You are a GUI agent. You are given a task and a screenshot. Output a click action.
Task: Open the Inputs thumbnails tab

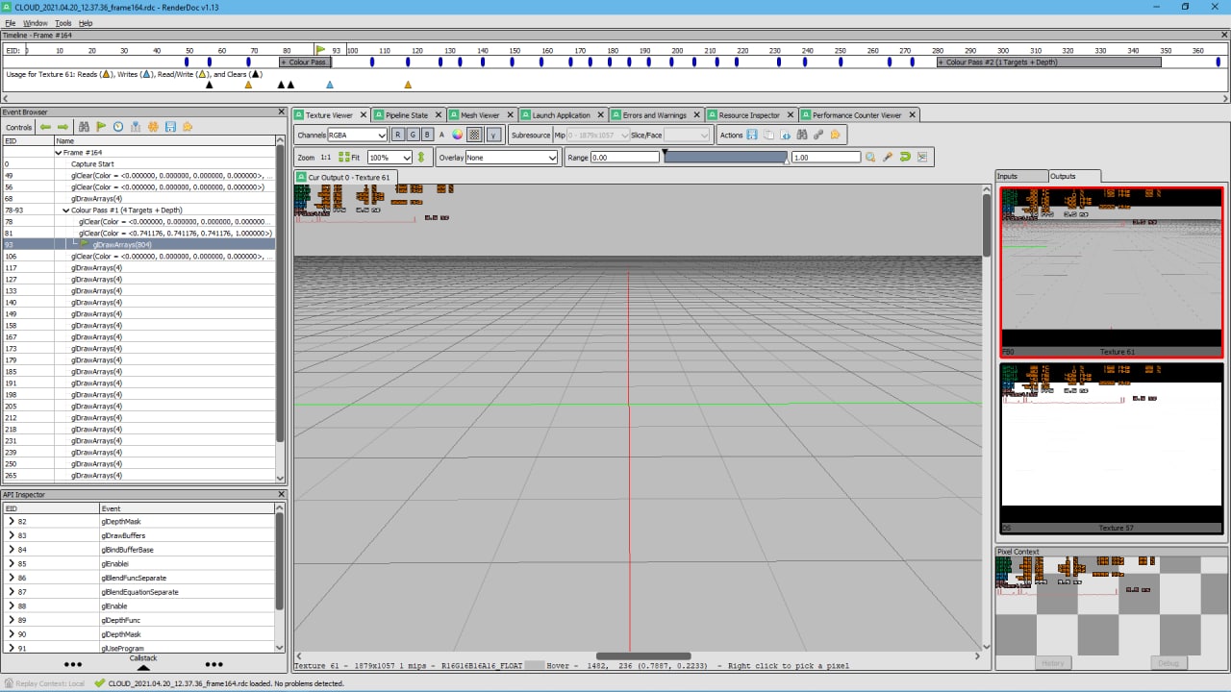tap(1020, 176)
